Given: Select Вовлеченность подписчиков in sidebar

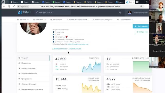Looking at the screenshot, I should 33,89.
